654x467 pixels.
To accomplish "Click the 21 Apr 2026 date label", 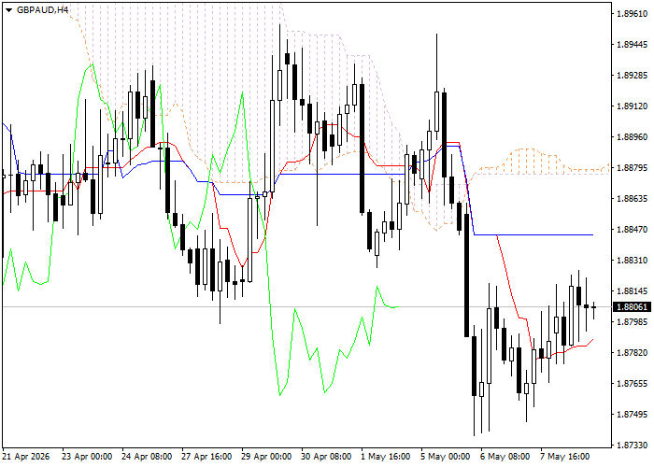I will pos(26,457).
